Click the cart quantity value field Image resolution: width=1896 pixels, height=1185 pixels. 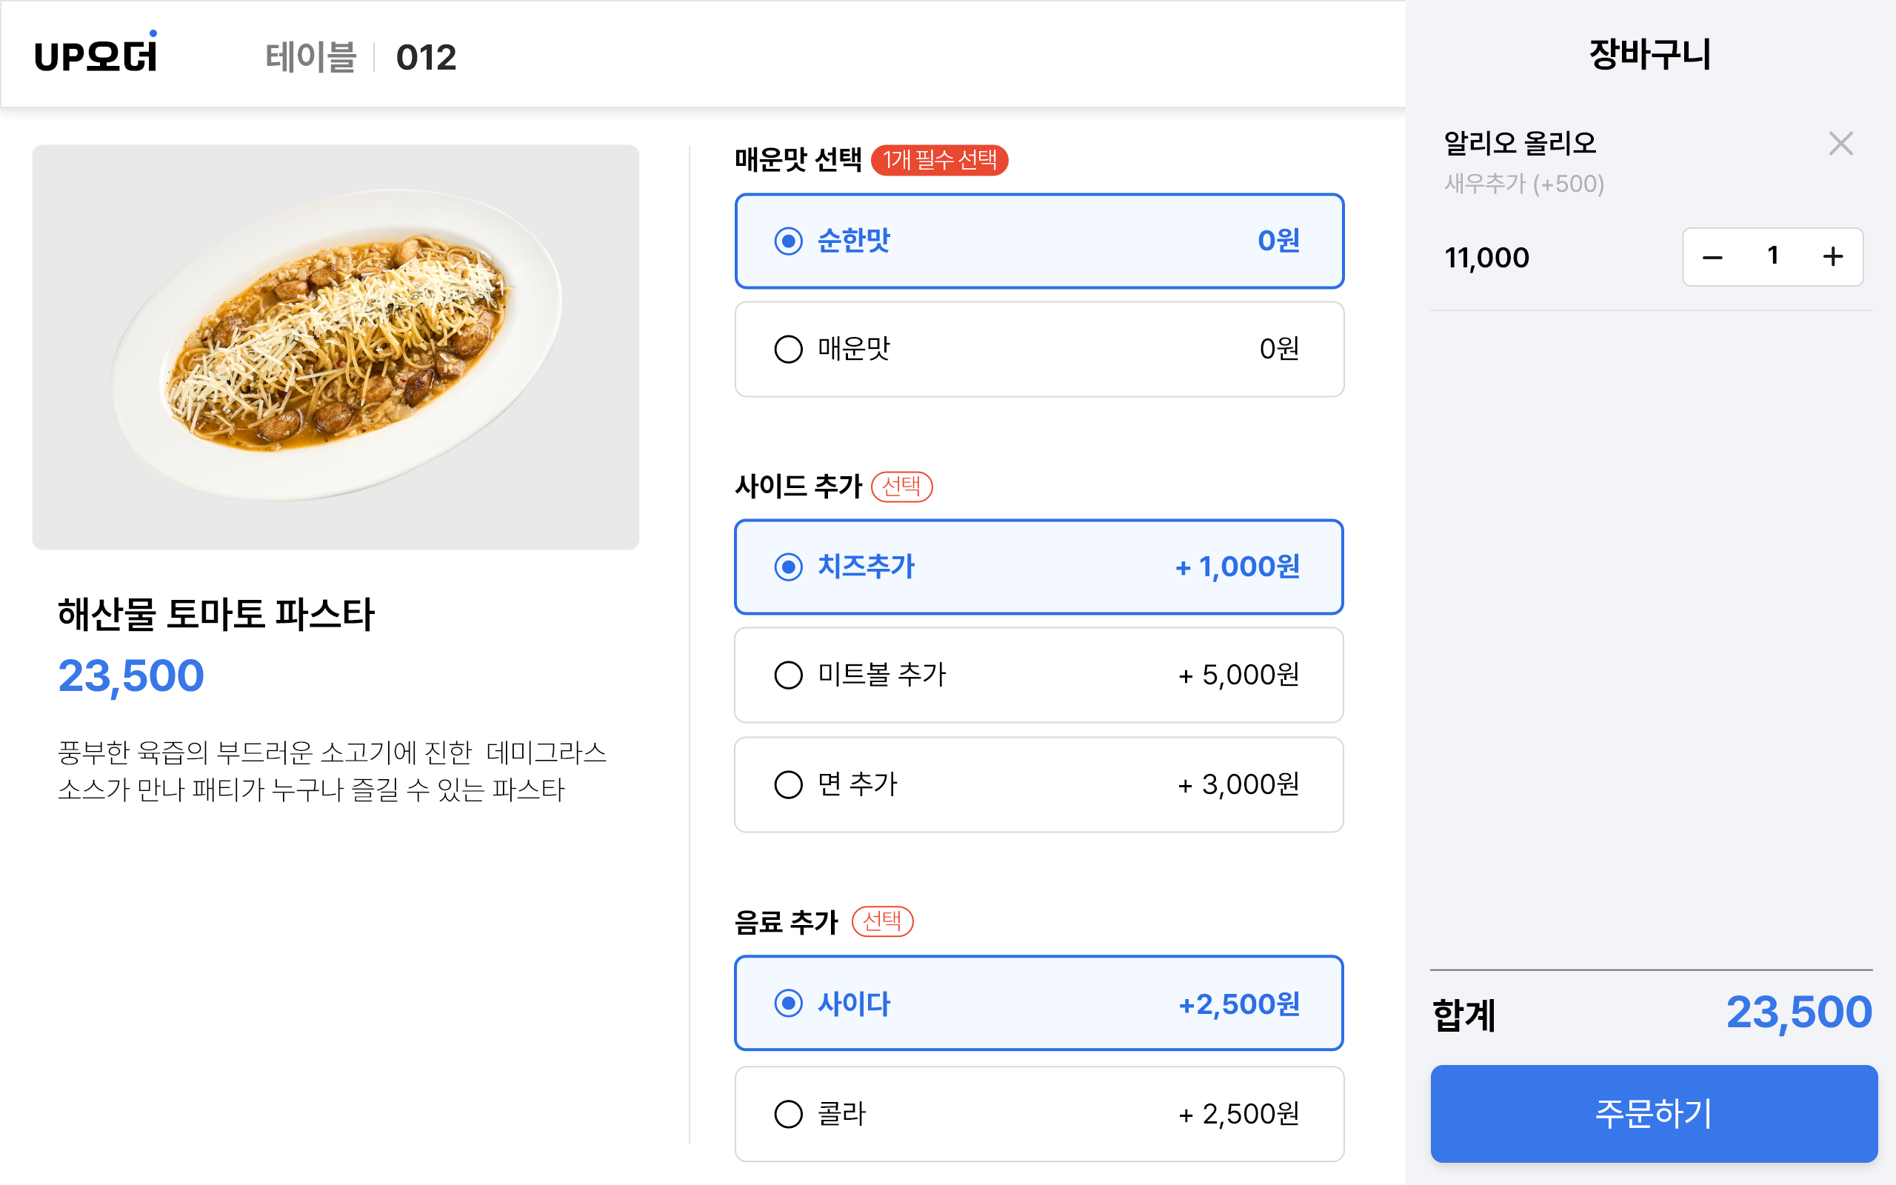pyautogui.click(x=1772, y=256)
